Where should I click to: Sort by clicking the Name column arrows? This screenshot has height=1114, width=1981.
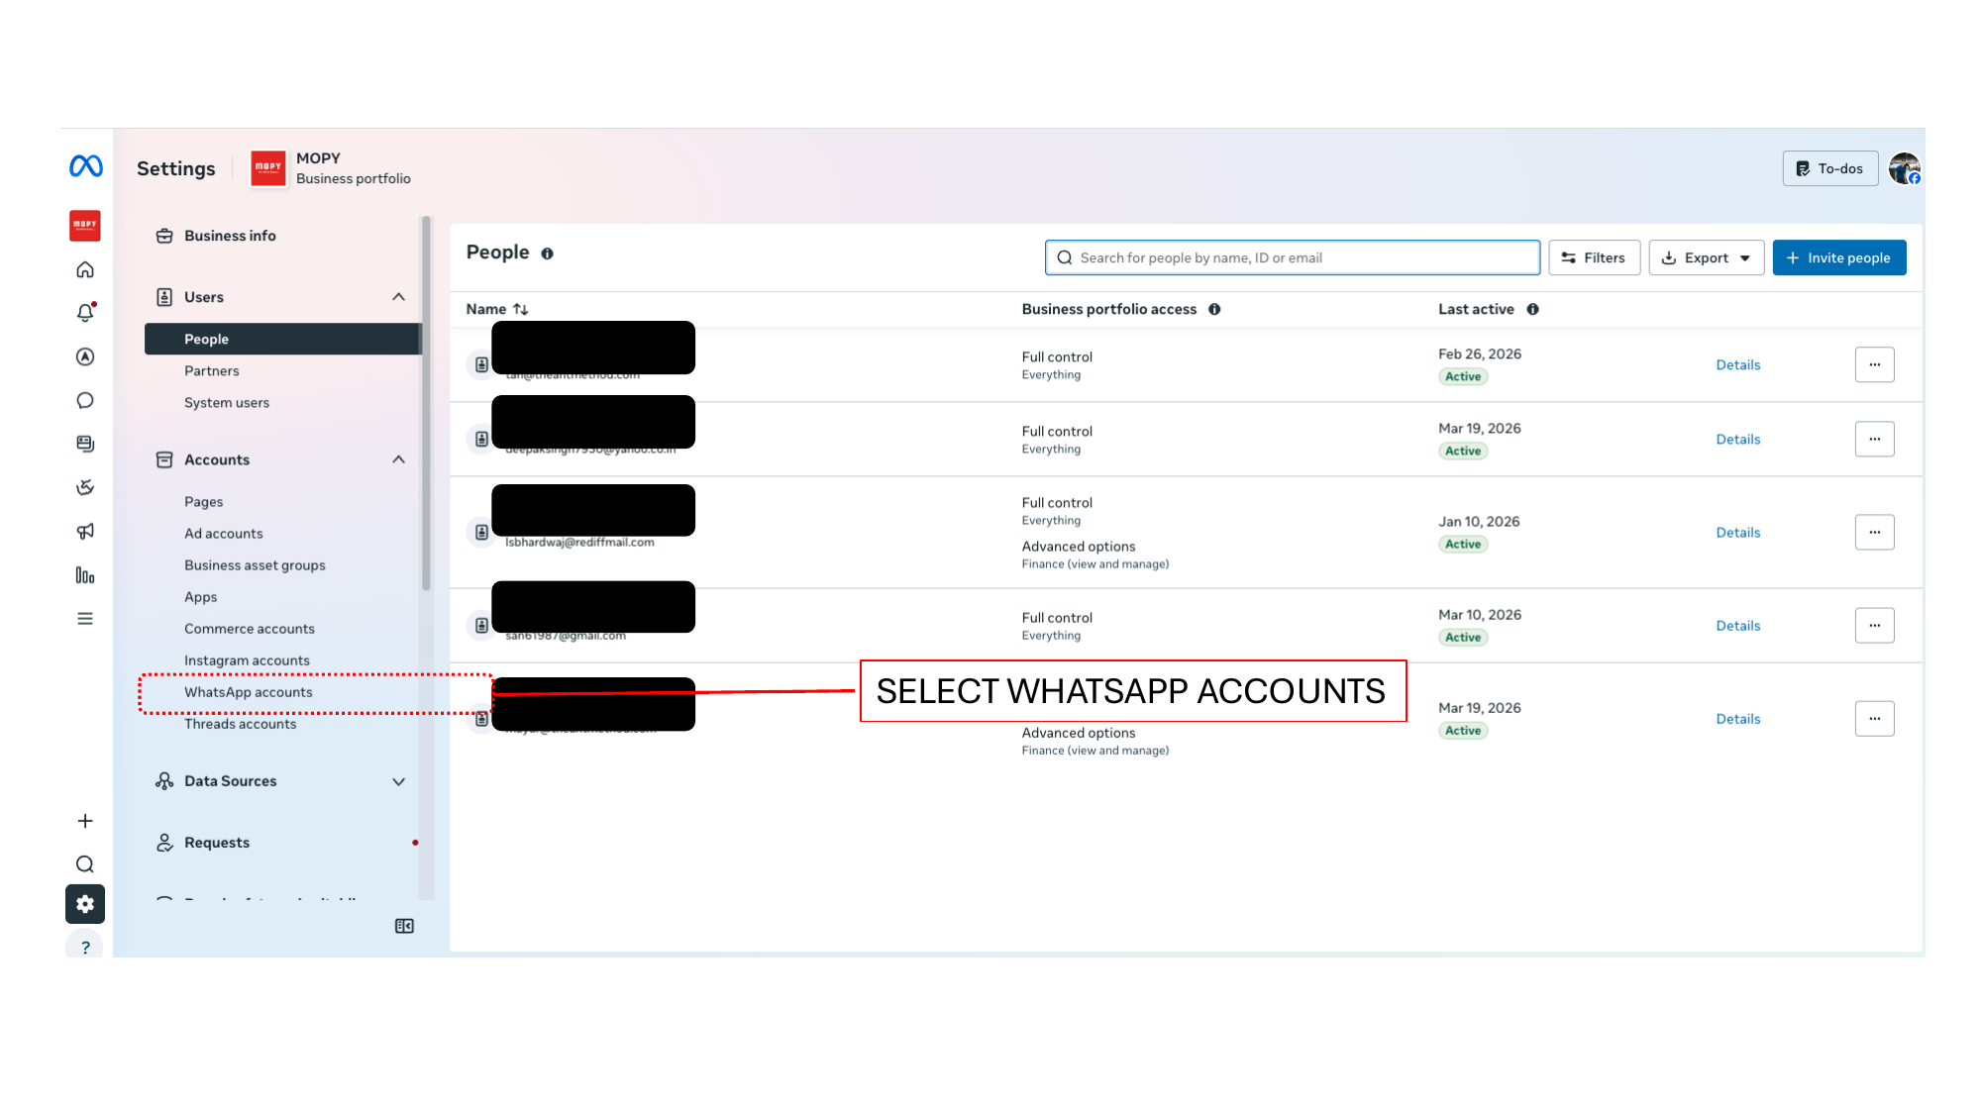click(520, 309)
